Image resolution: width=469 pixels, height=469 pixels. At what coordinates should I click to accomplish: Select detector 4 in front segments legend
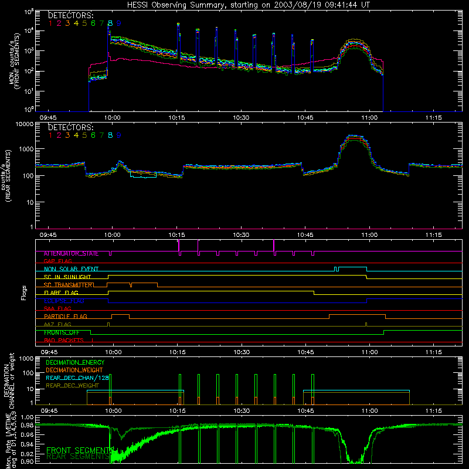76,23
